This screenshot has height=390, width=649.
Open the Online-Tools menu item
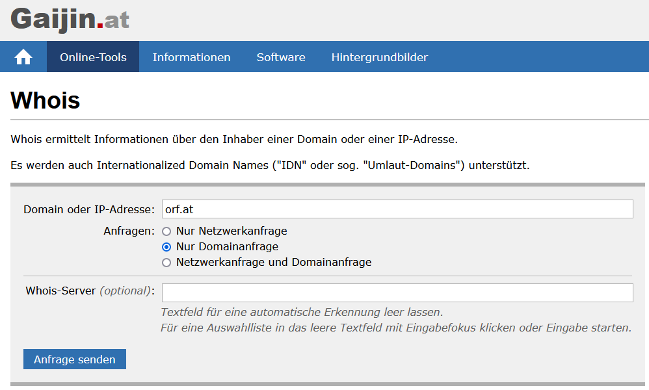tap(93, 57)
